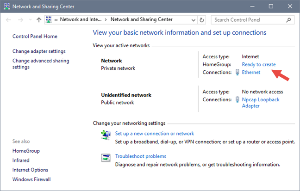Open Change adapter settings
This screenshot has height=191, width=300.
(x=39, y=51)
